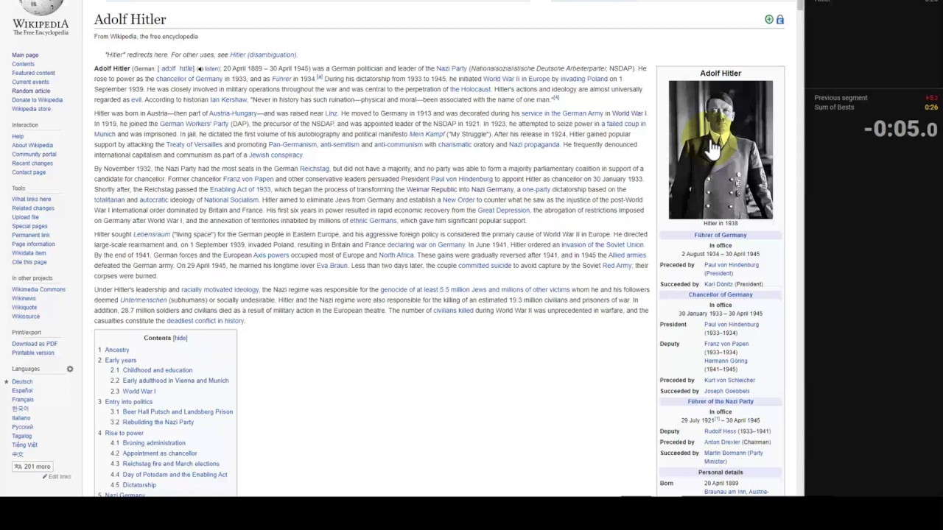
Task: Open Main page in sidebar
Action: [25, 55]
